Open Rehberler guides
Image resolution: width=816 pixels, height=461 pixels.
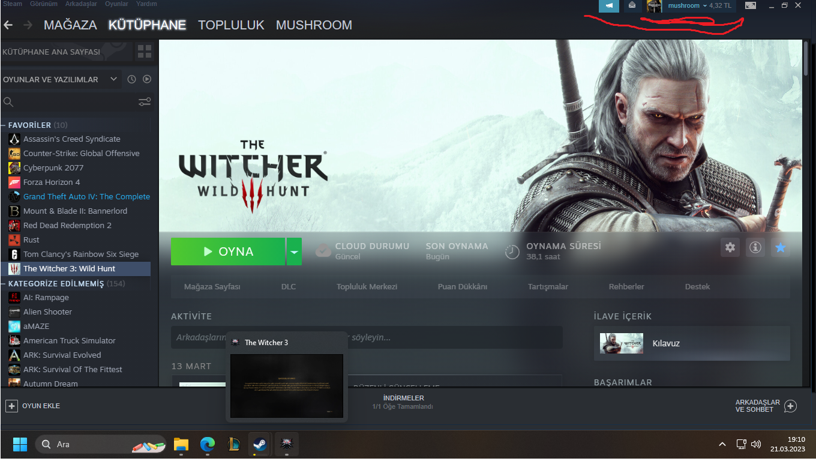point(626,287)
